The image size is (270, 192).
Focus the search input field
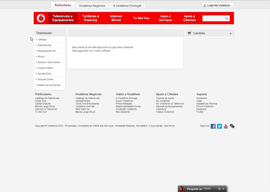(x=214, y=18)
